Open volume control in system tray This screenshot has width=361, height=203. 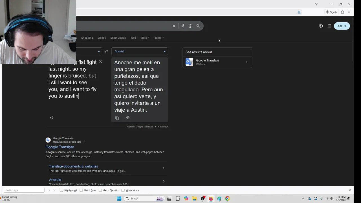tap(332, 198)
